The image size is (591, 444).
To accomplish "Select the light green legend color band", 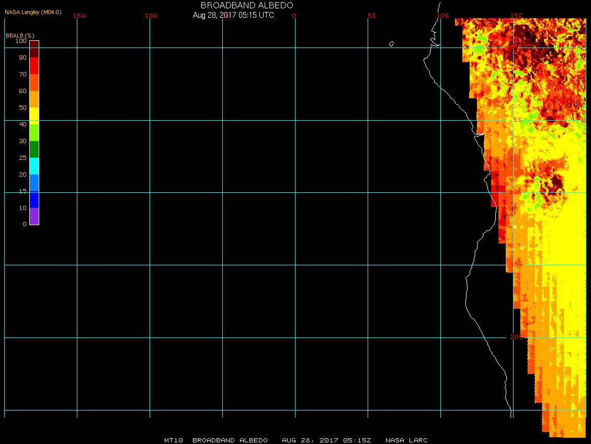I will (x=34, y=133).
